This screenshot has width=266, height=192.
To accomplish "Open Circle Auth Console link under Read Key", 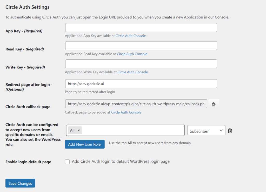I will point(132,54).
